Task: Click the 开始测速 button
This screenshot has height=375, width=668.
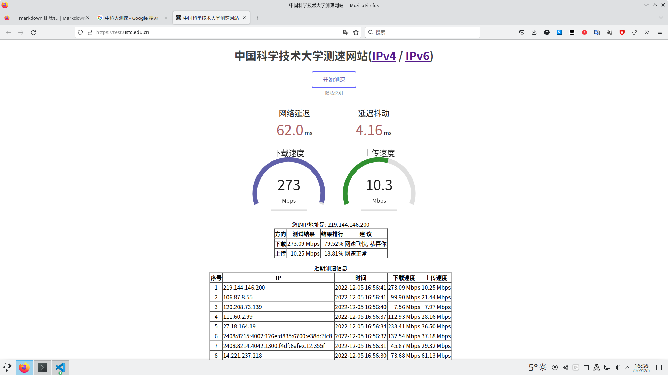Action: (334, 80)
